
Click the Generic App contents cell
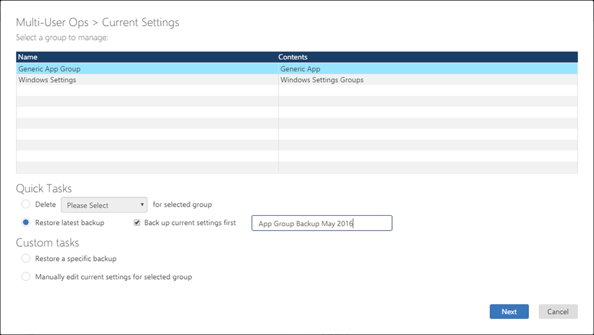(300, 68)
